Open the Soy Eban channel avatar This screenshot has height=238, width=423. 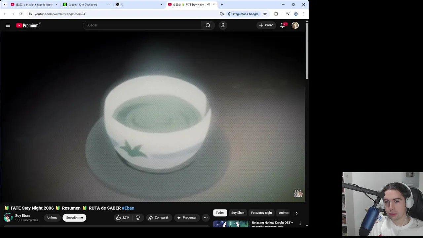[x=8, y=218]
